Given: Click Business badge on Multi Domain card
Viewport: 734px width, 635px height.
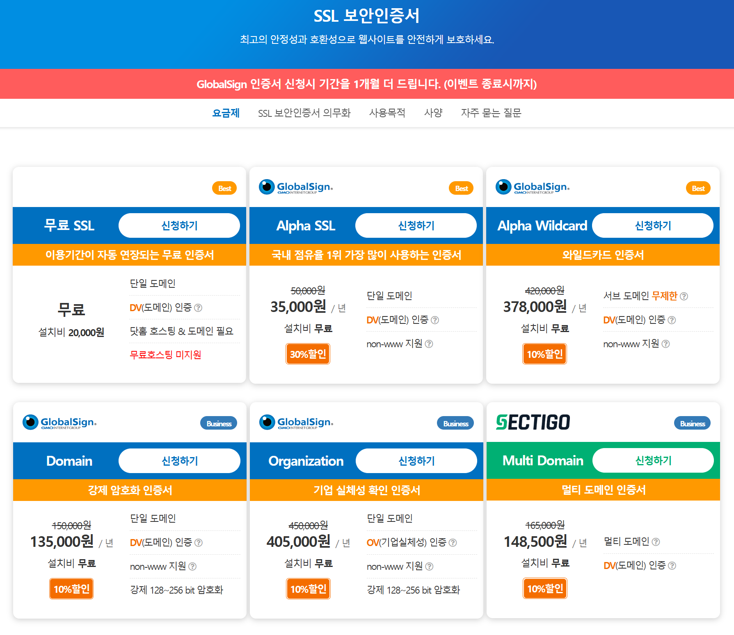Looking at the screenshot, I should (692, 423).
